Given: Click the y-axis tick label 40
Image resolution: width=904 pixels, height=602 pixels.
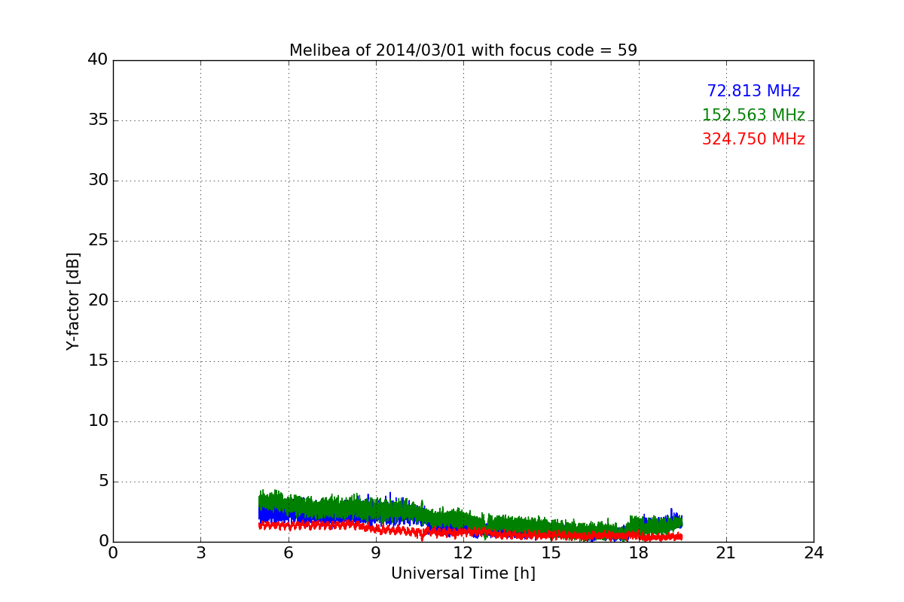Looking at the screenshot, I should click(98, 60).
